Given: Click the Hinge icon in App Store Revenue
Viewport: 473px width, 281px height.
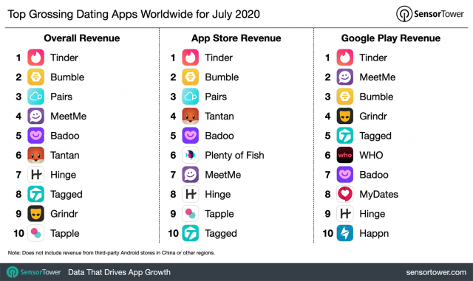Looking at the screenshot, I should tap(191, 194).
